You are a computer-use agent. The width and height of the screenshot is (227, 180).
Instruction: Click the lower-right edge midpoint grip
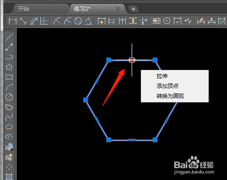(x=167, y=120)
